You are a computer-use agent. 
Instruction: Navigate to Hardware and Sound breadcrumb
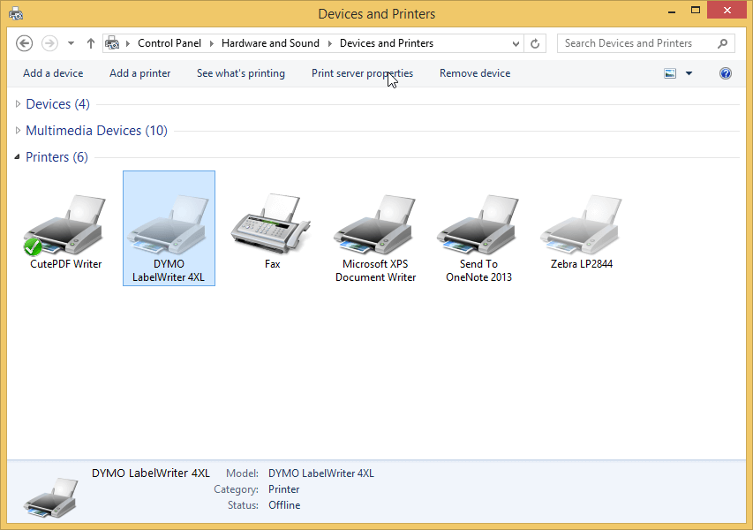pyautogui.click(x=270, y=43)
